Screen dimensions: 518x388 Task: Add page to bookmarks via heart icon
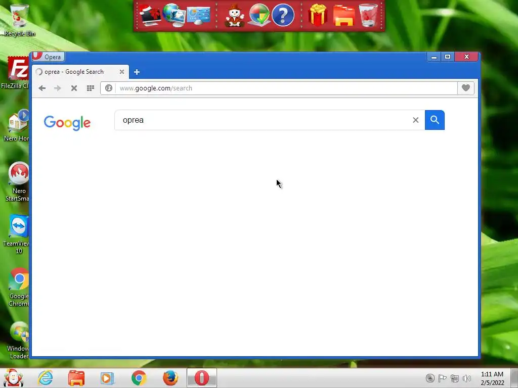466,88
